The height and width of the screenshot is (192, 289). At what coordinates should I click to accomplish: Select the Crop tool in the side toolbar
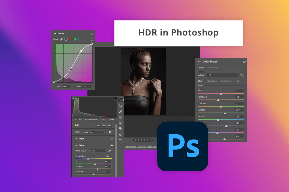coord(120,106)
